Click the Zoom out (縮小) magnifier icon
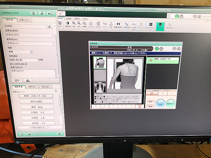211x158 pixels. pyautogui.click(x=79, y=23)
